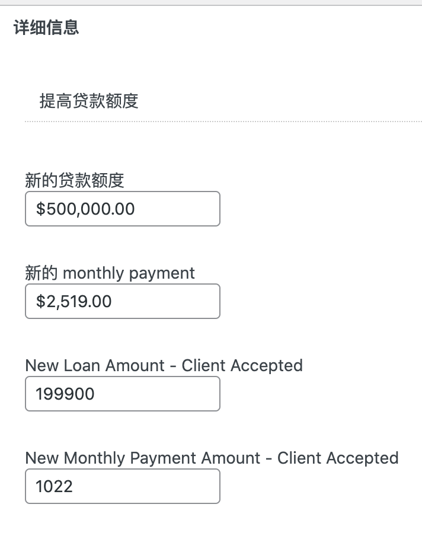This screenshot has height=536, width=422.
Task: Place cursor on the $2,519.00 value text
Action: (74, 301)
